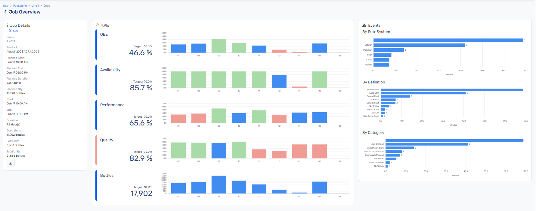Click Duration value 7.6 Hour(s)
Image resolution: width=536 pixels, height=211 pixels.
click(x=14, y=125)
